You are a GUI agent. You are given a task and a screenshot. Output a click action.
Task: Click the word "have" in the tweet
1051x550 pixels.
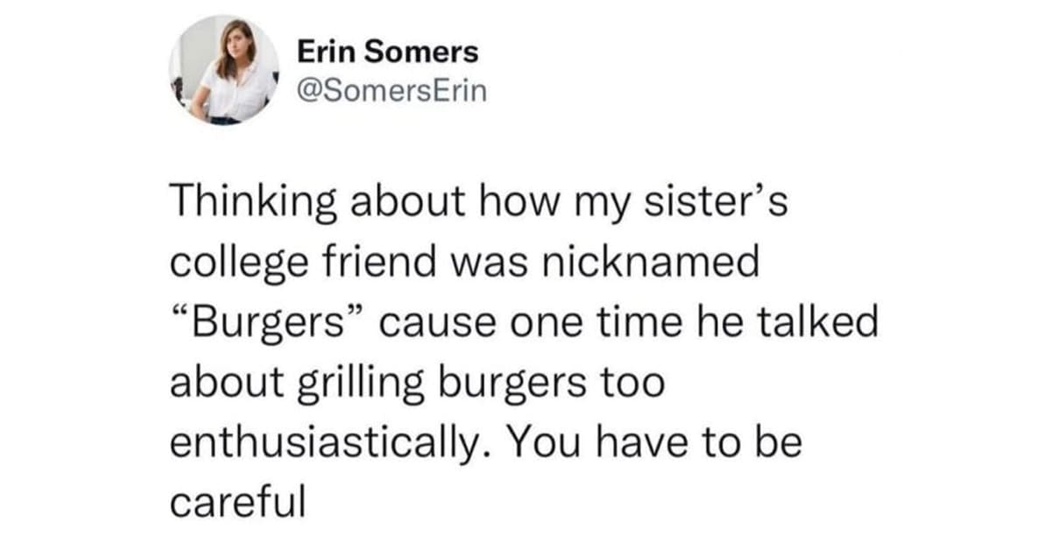(x=641, y=442)
